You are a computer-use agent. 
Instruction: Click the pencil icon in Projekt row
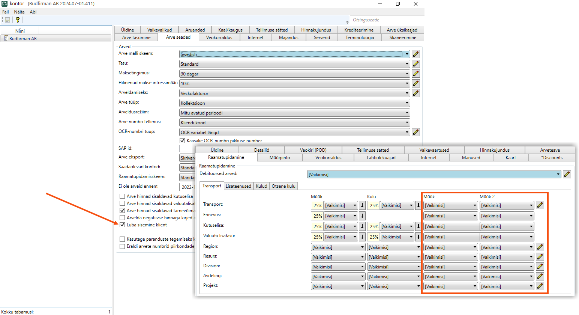[540, 286]
